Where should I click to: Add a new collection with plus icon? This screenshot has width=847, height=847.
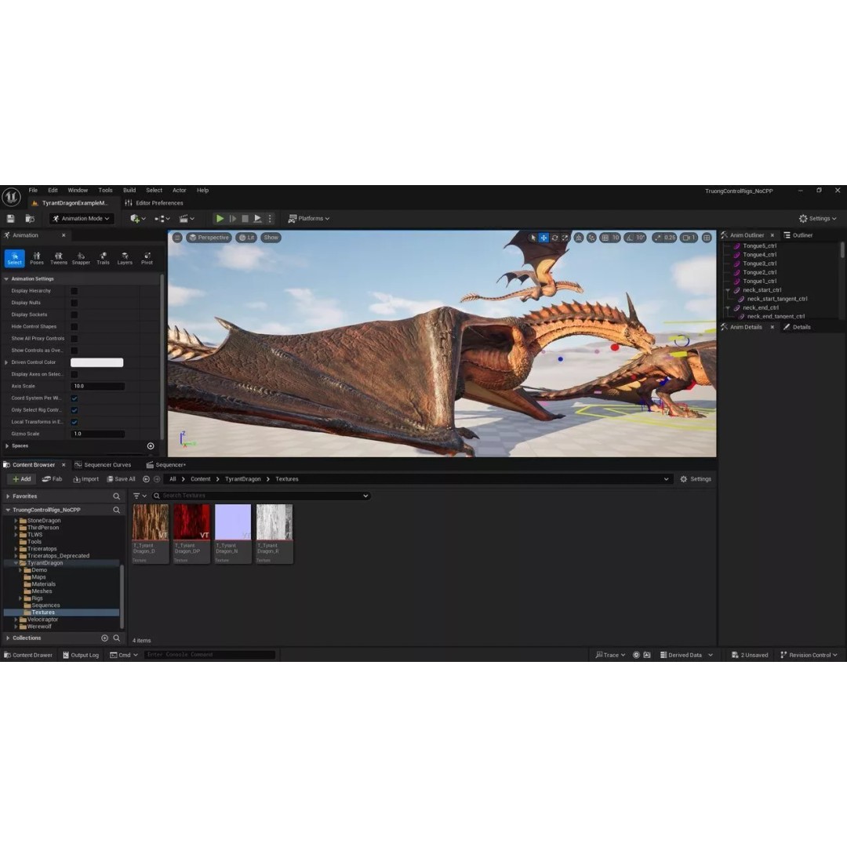click(105, 638)
